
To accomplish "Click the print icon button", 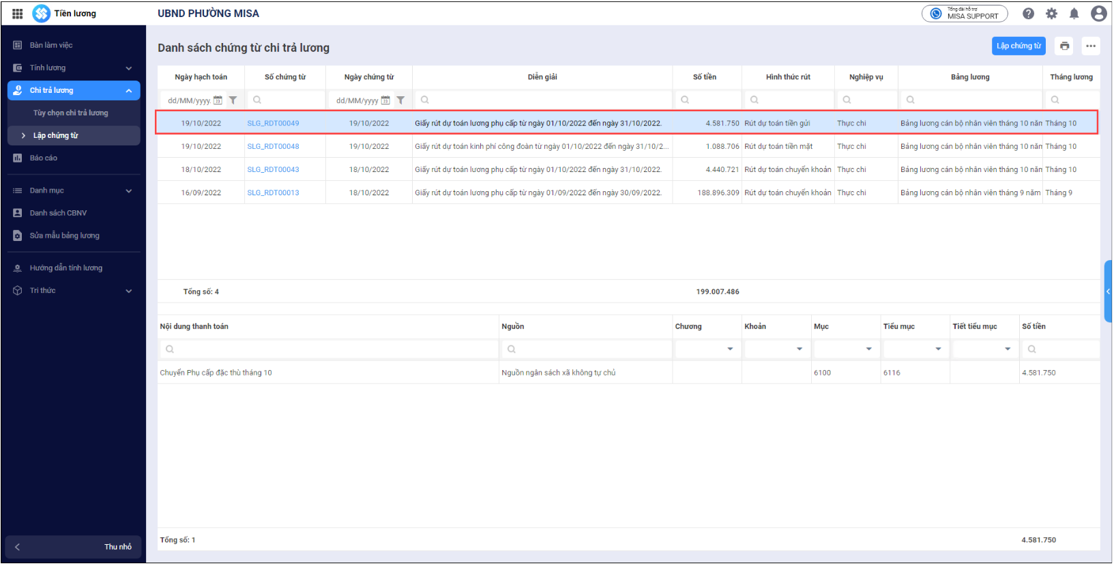I will [x=1064, y=46].
